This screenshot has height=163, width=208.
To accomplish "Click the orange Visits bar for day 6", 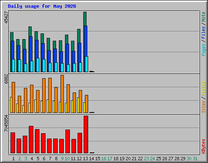I will click(44, 95).
